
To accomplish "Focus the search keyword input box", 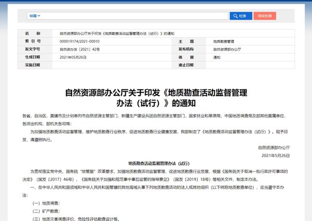I will (134, 16).
